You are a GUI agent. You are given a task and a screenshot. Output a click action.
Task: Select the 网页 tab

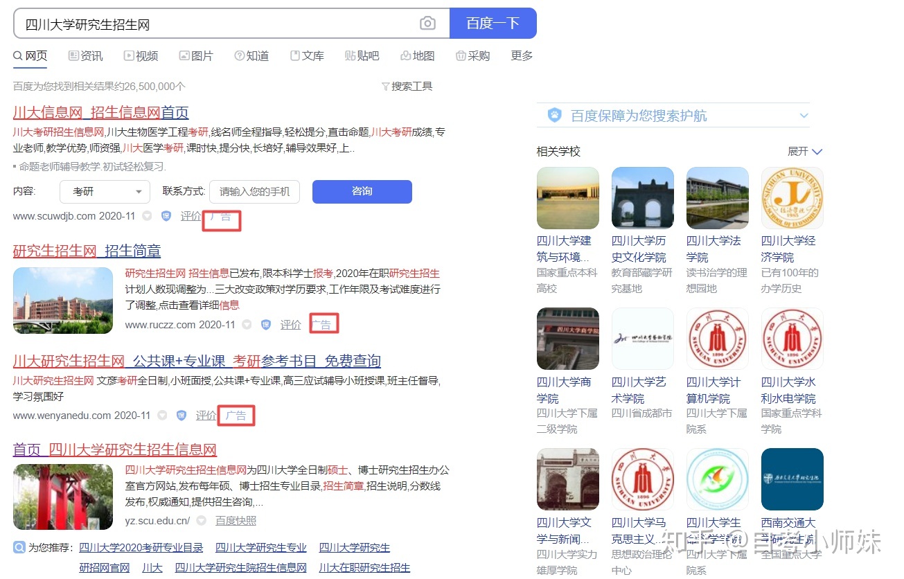tap(30, 55)
